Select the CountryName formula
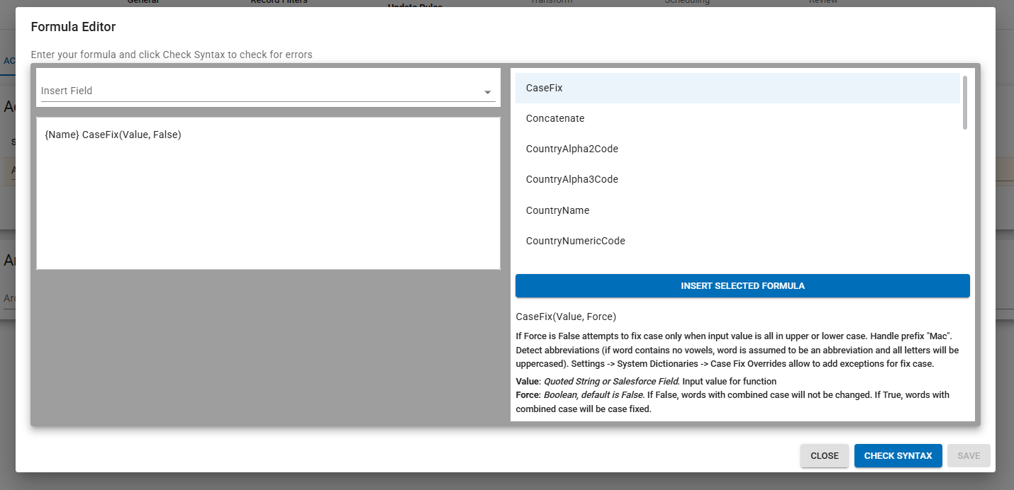Screen dimensions: 1014x490 point(737,210)
